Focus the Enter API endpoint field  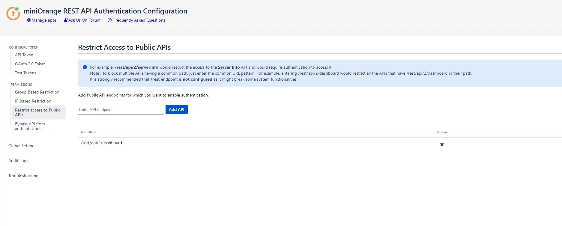pos(121,109)
